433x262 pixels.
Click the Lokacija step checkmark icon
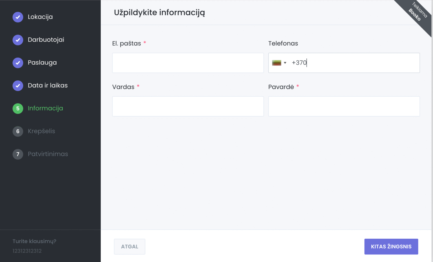18,17
